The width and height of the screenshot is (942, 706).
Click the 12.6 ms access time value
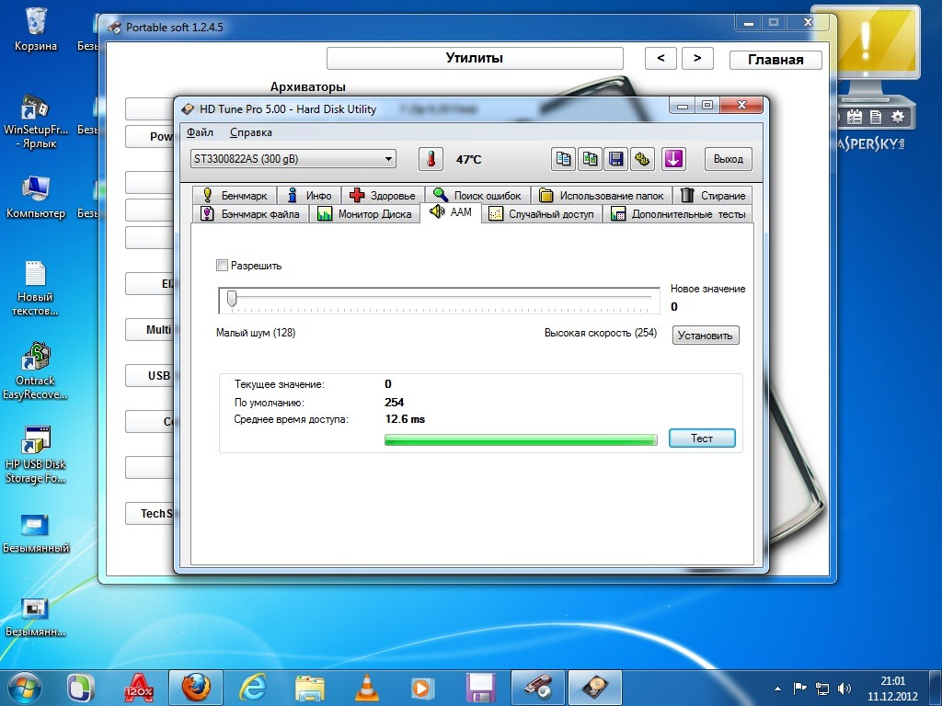click(405, 419)
